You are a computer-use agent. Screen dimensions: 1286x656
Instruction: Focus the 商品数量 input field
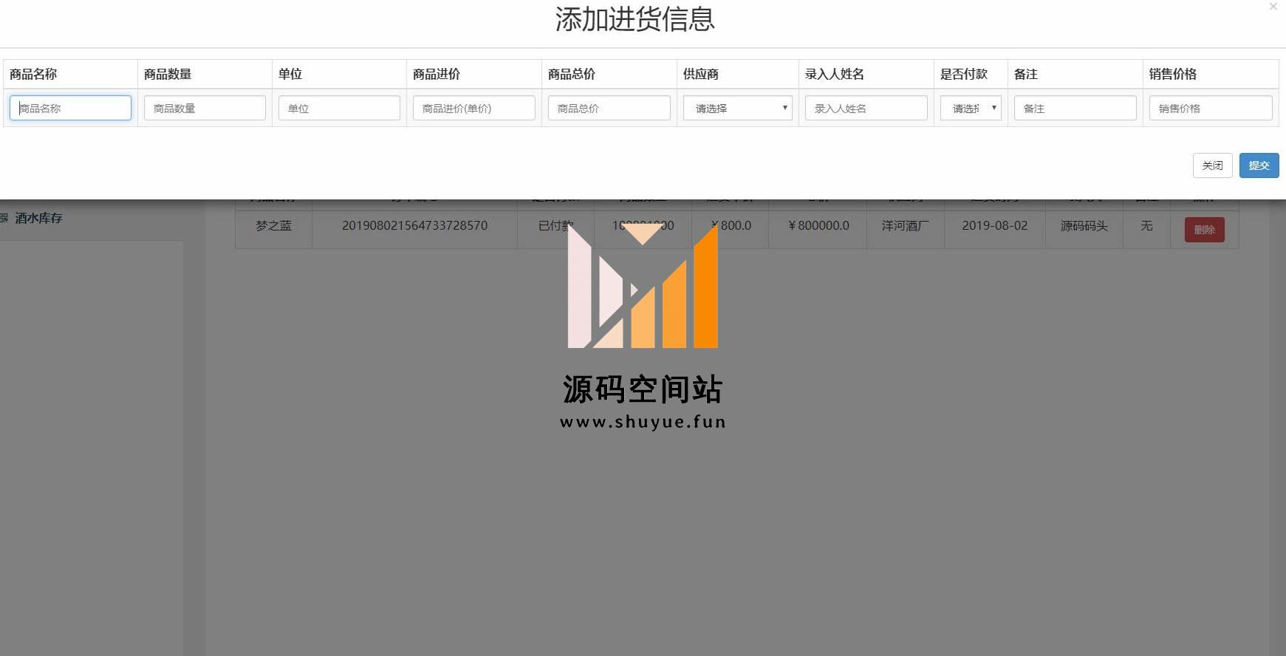tap(205, 108)
